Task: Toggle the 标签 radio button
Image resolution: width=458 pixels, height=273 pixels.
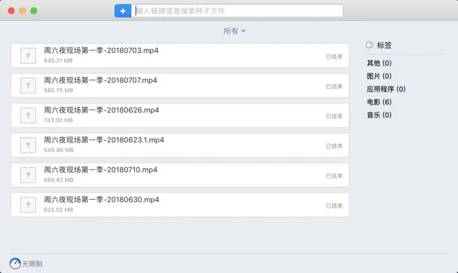Action: click(x=369, y=45)
